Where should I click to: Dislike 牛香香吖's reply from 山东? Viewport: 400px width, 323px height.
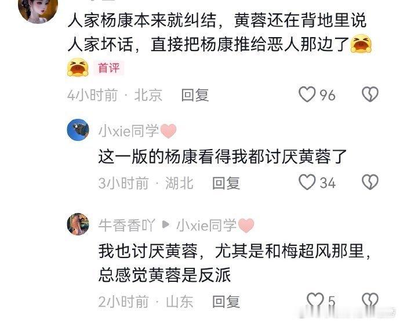pyautogui.click(x=370, y=300)
